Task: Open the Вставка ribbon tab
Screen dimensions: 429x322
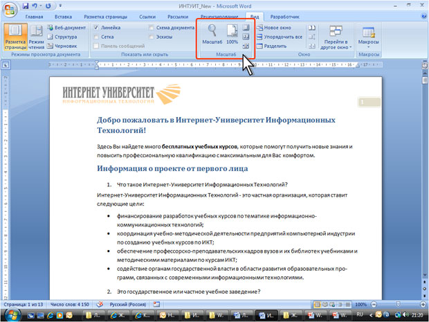Action: (x=63, y=17)
